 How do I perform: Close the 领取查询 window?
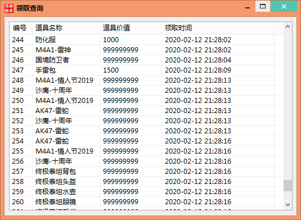pos(284,6)
